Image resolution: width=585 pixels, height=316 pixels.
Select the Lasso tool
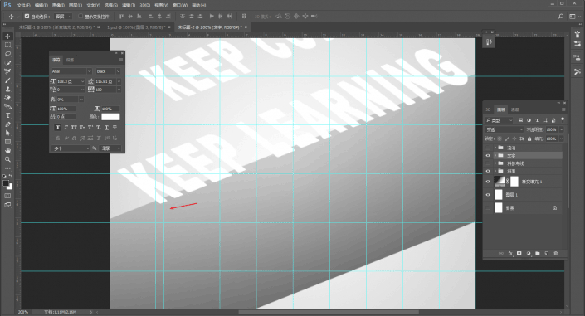(7, 54)
